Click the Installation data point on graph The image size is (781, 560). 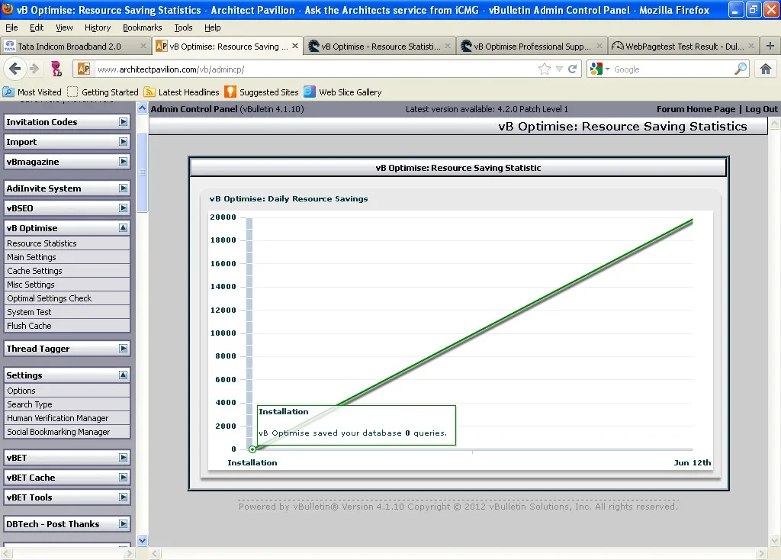(x=252, y=449)
